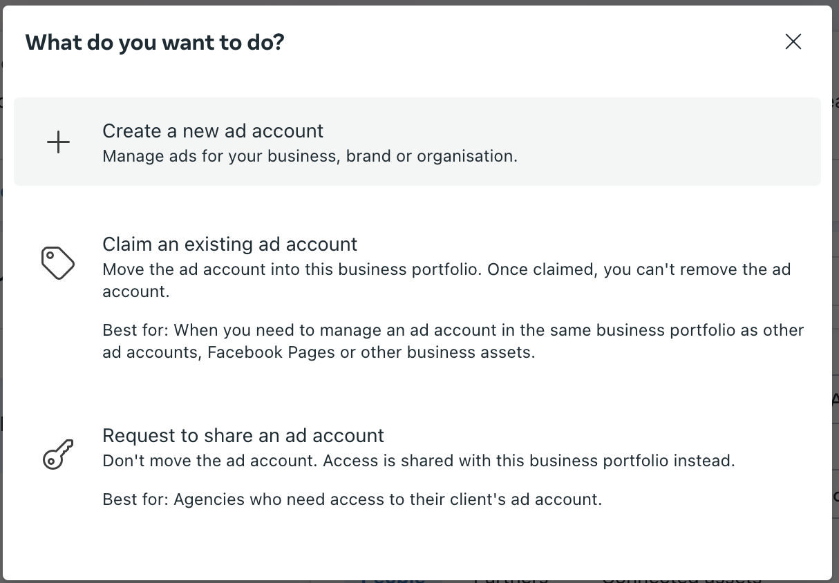
Task: Click the key icon for sharing request
Action: tap(58, 455)
